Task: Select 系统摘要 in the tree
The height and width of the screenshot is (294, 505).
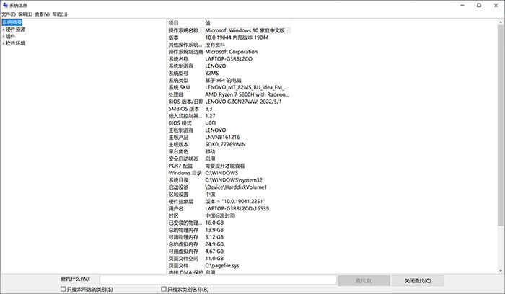Action: [12, 22]
